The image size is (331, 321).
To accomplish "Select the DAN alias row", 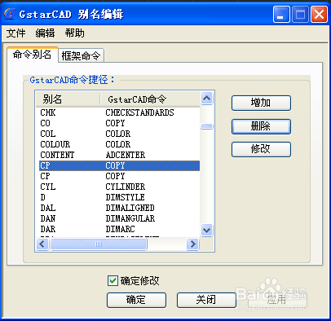I will pyautogui.click(x=120, y=218).
